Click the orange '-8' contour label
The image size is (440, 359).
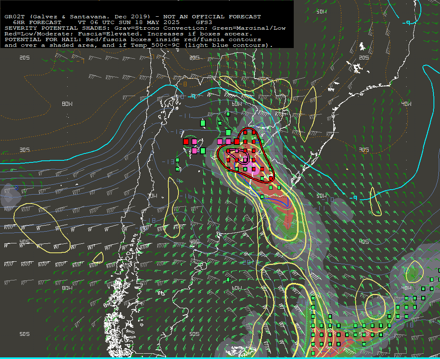(x=183, y=84)
